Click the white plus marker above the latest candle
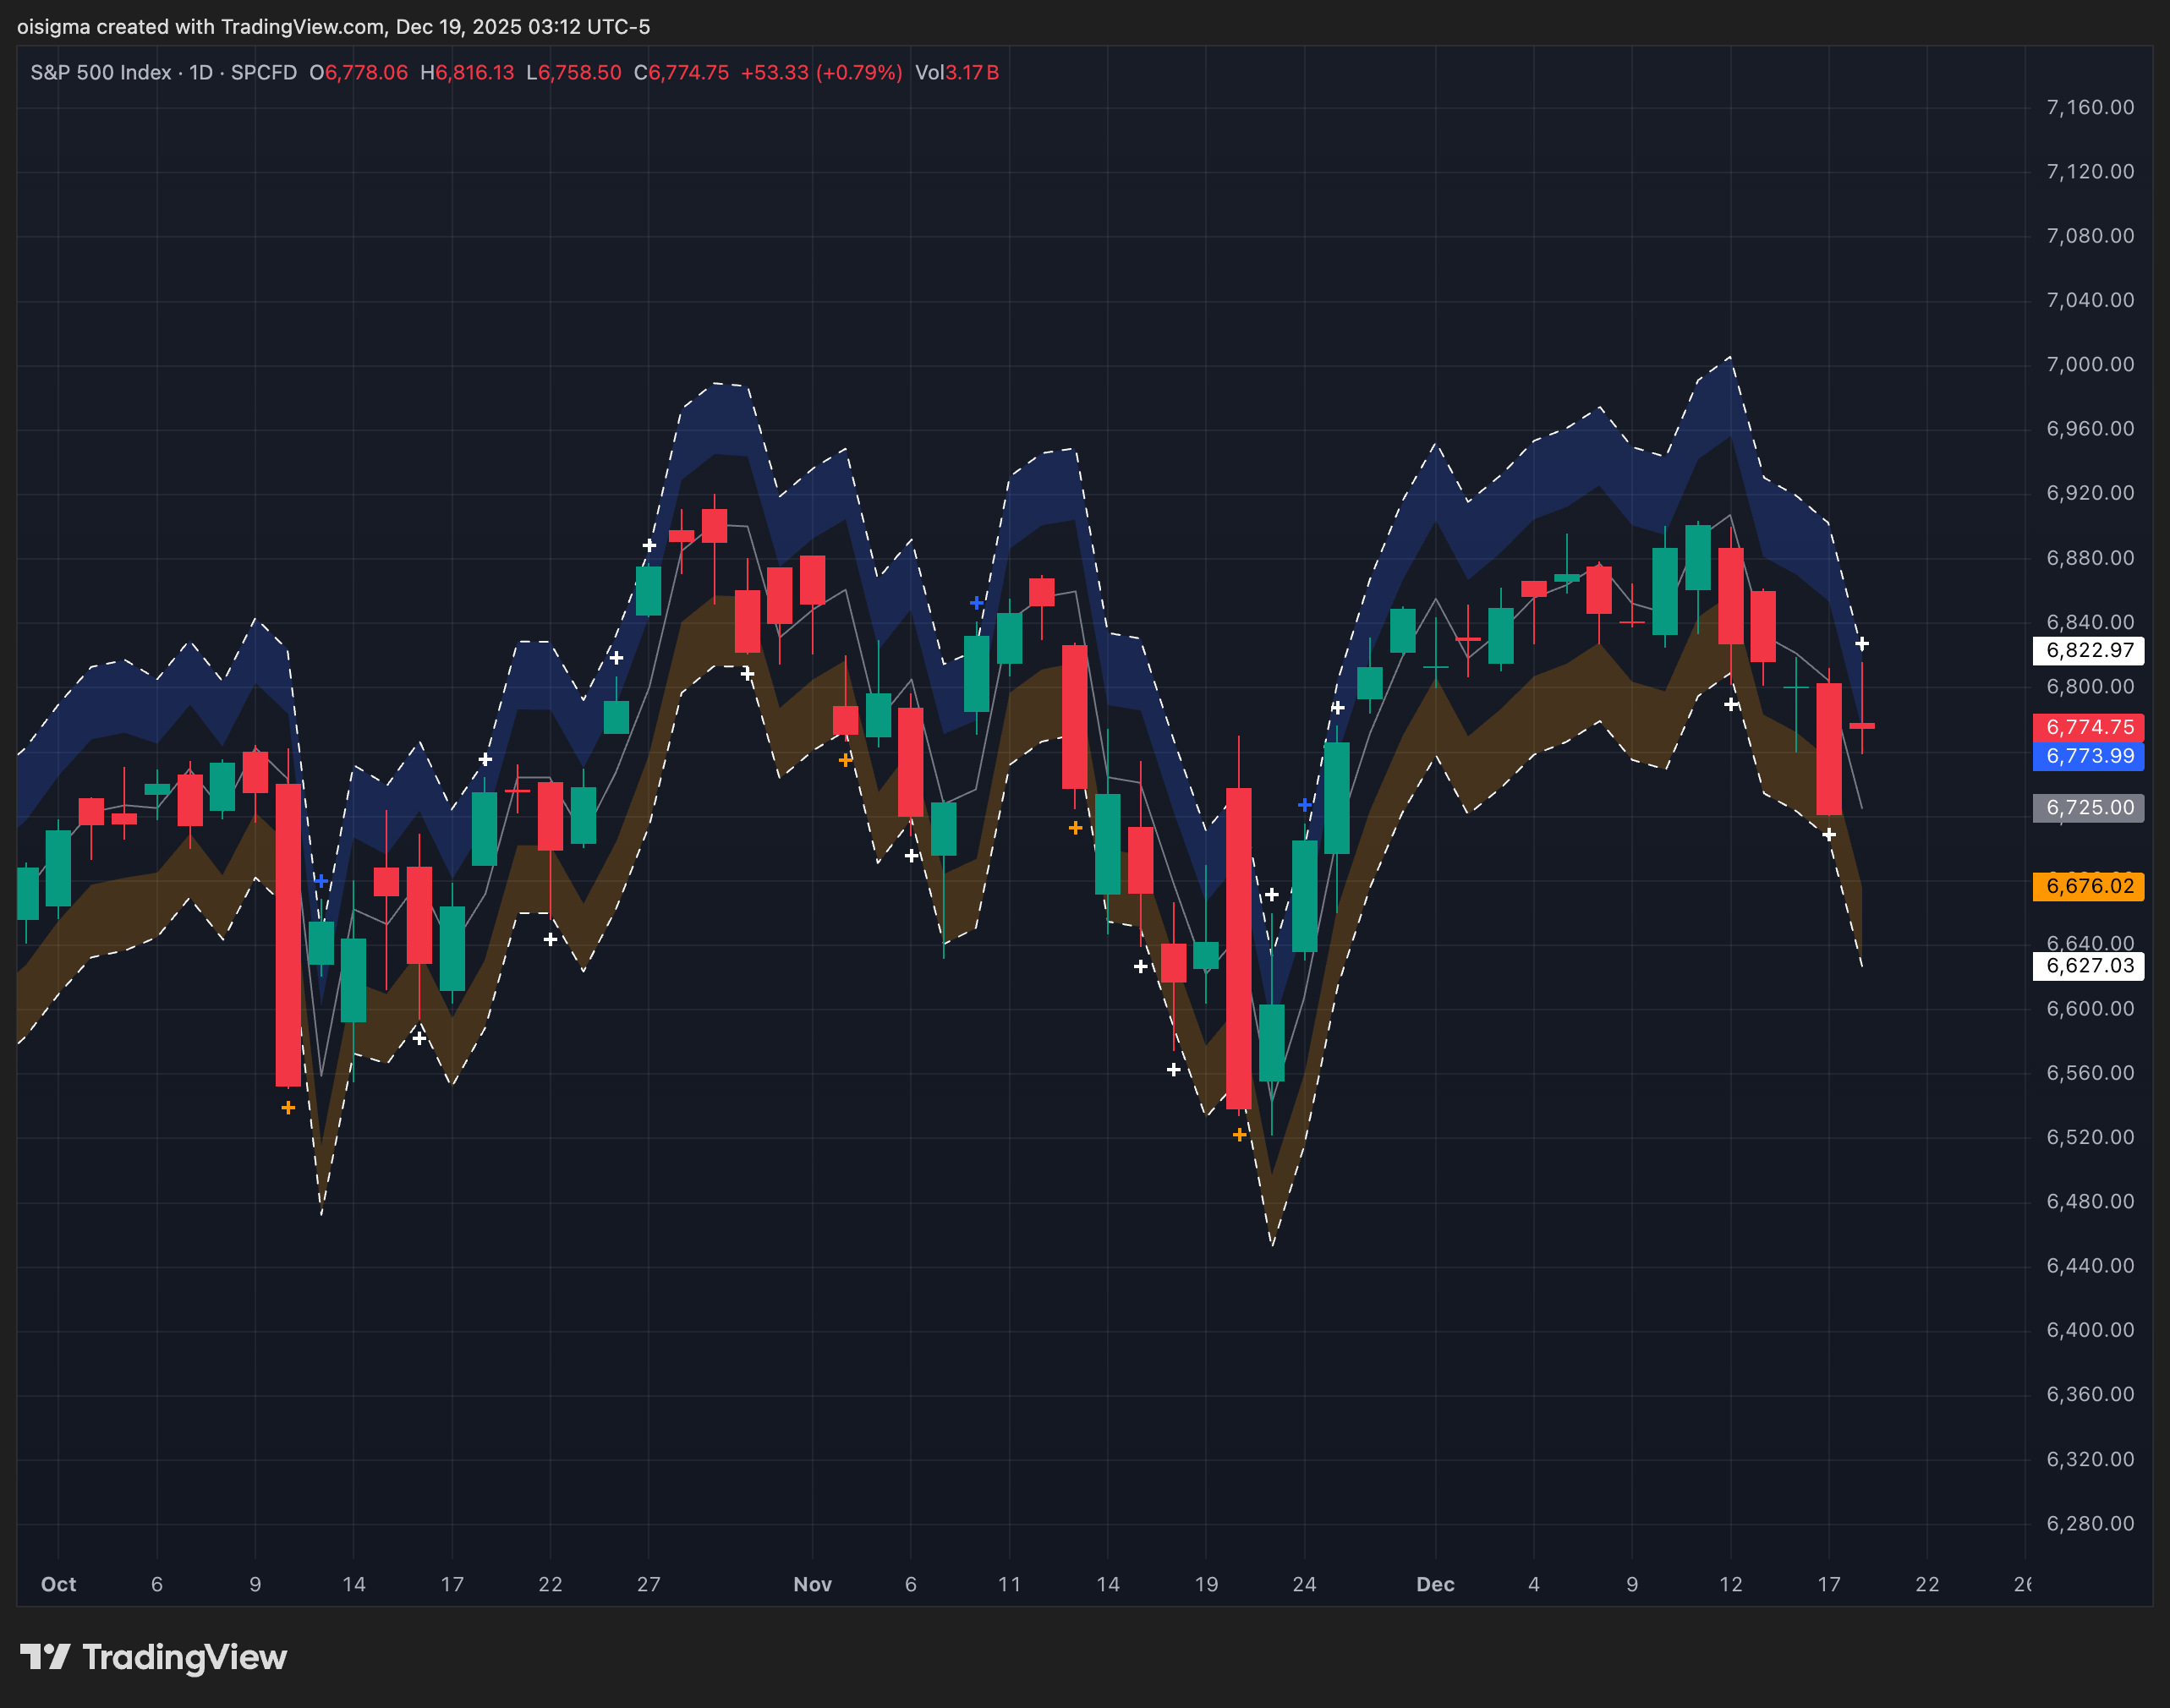Image resolution: width=2170 pixels, height=1708 pixels. (x=1862, y=644)
